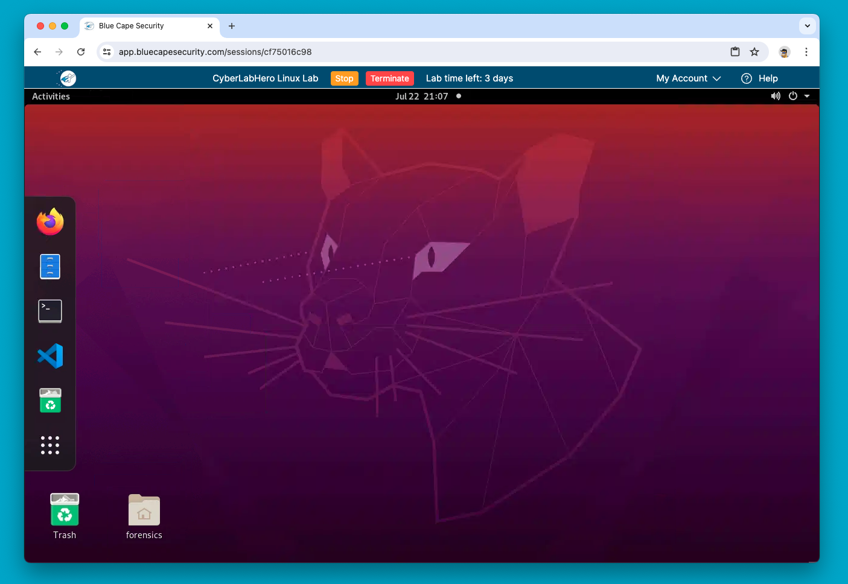Open the browser profile avatar
848x584 pixels.
click(x=785, y=52)
